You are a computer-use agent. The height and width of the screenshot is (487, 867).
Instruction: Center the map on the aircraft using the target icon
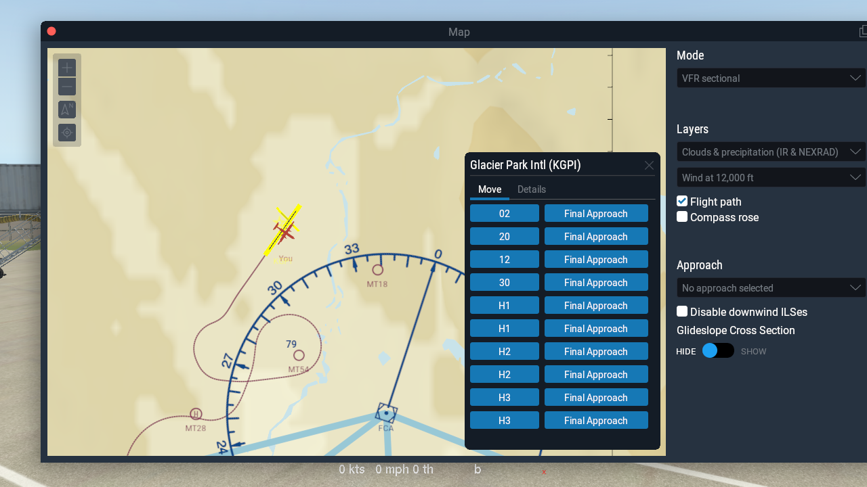click(x=67, y=133)
